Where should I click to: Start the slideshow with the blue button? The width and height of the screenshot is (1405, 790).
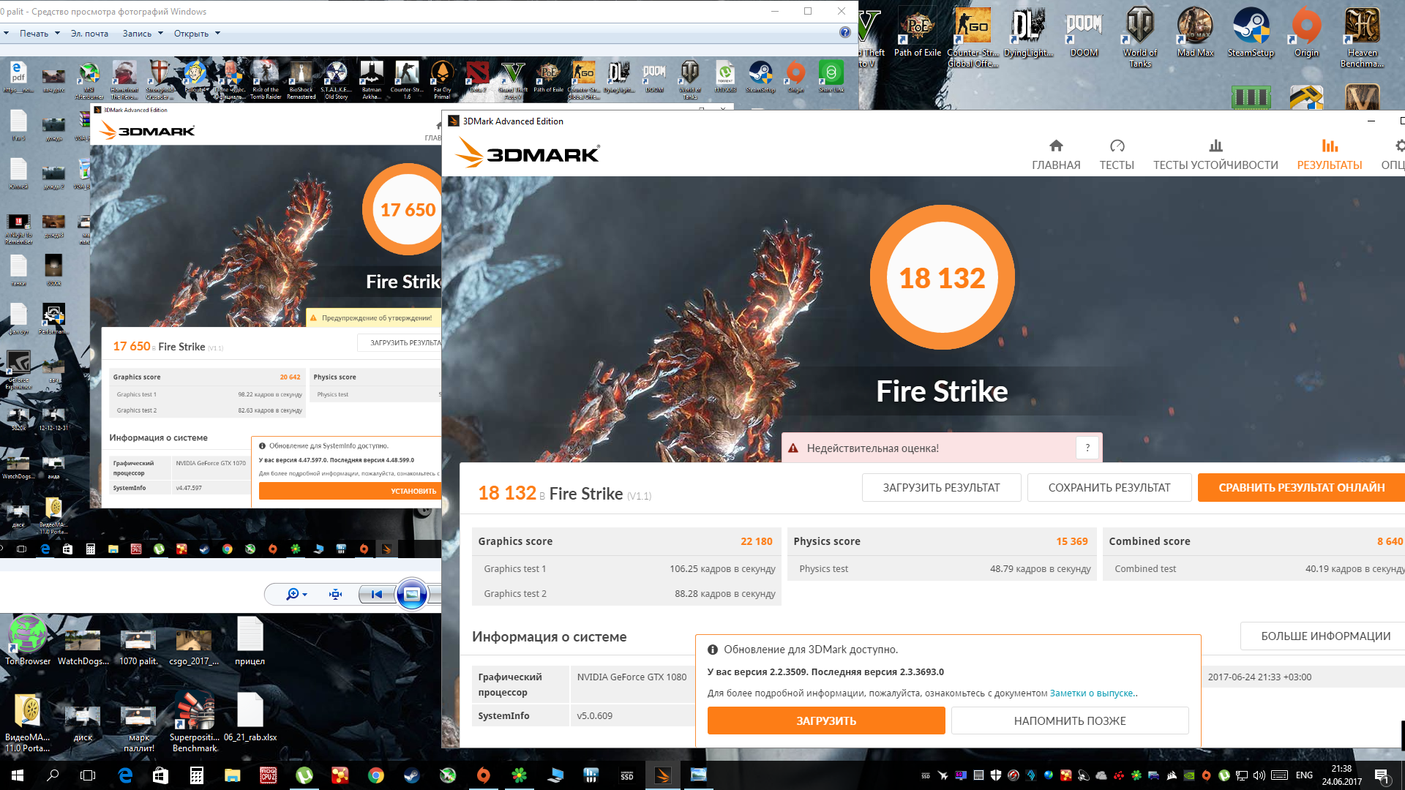click(x=412, y=594)
